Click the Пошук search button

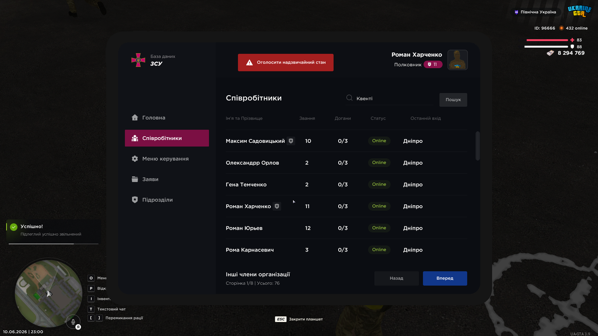(x=453, y=99)
